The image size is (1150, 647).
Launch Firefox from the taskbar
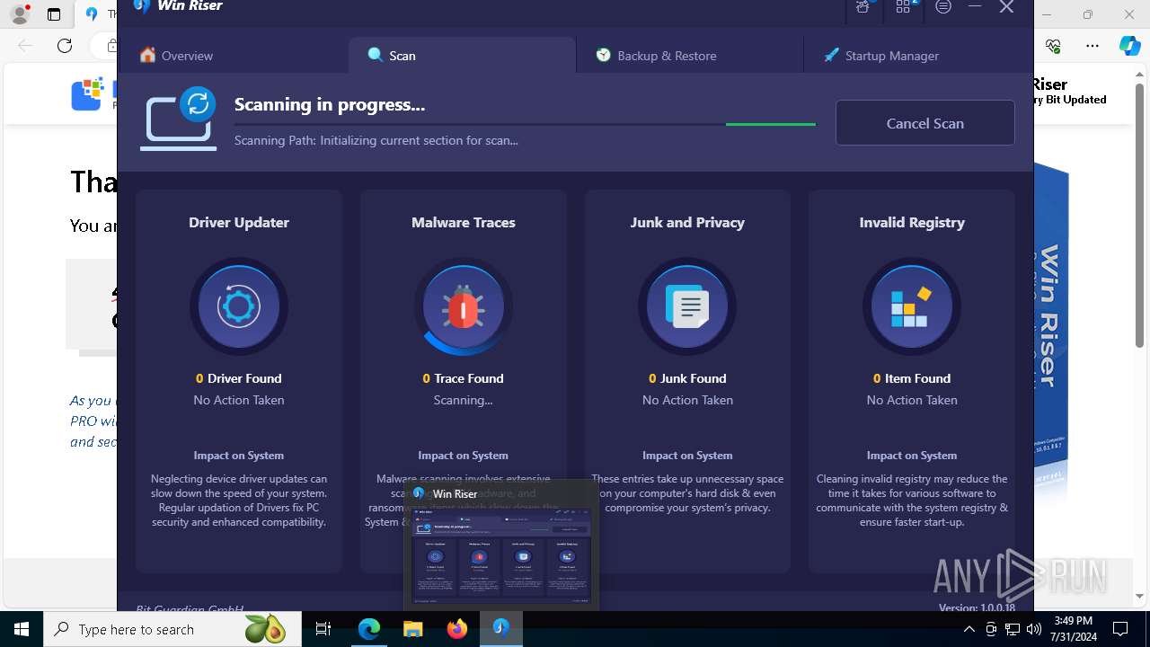(x=457, y=629)
